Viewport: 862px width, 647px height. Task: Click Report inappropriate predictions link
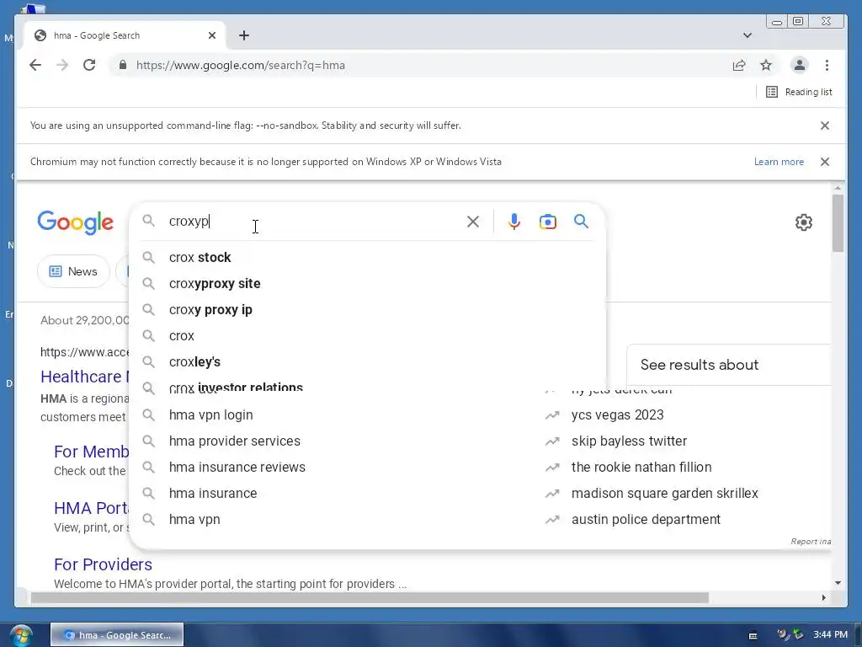(x=811, y=542)
